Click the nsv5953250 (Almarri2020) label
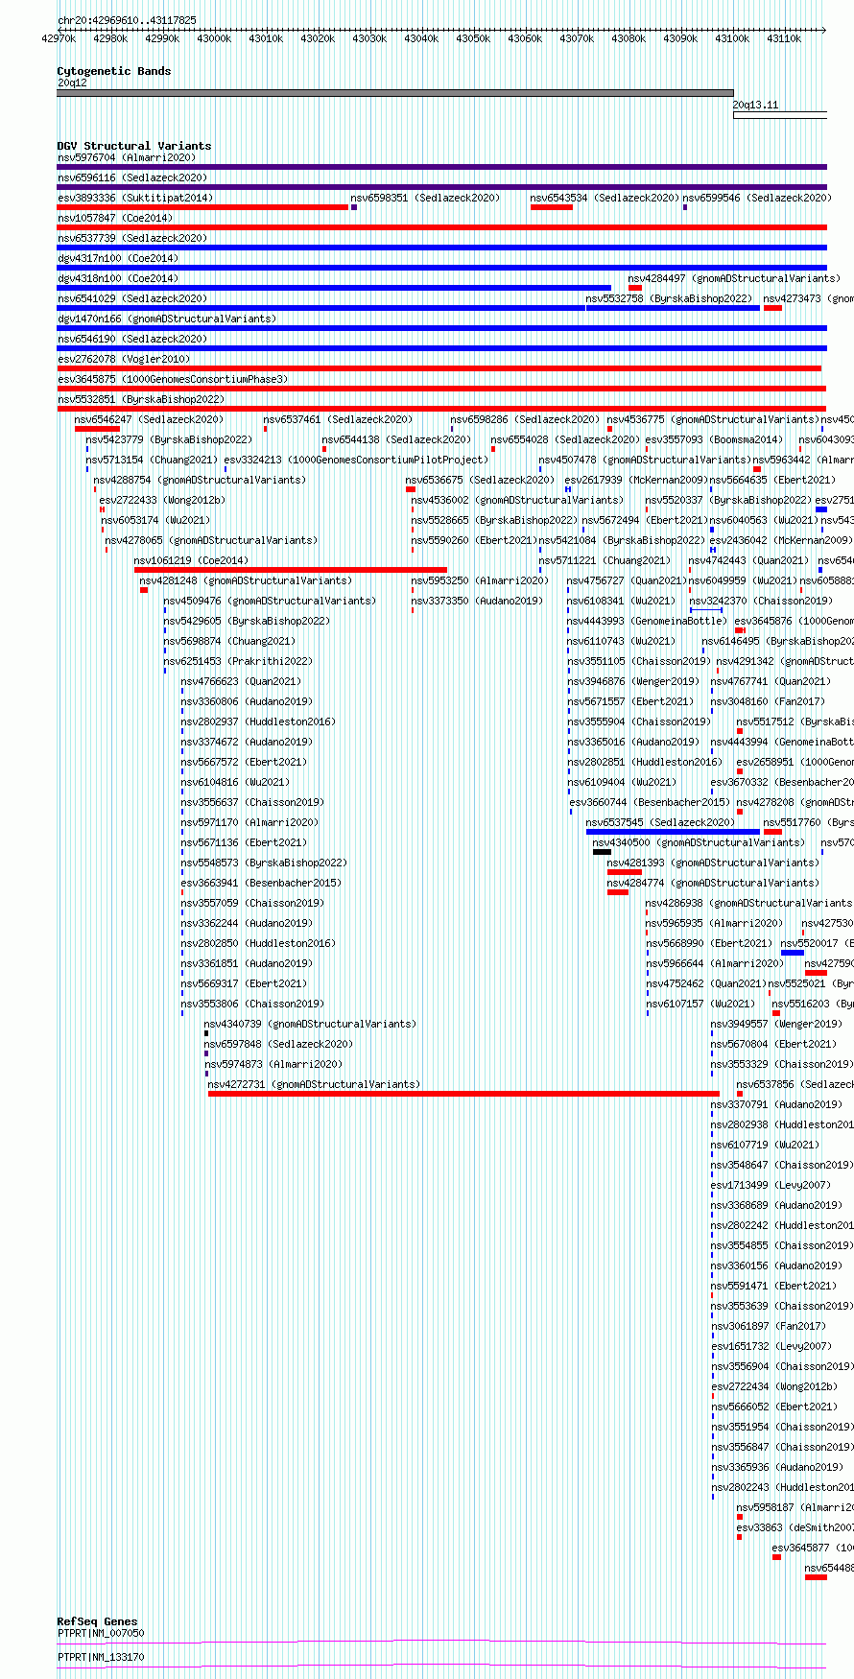Screen dimensions: 854x1679 481,580
